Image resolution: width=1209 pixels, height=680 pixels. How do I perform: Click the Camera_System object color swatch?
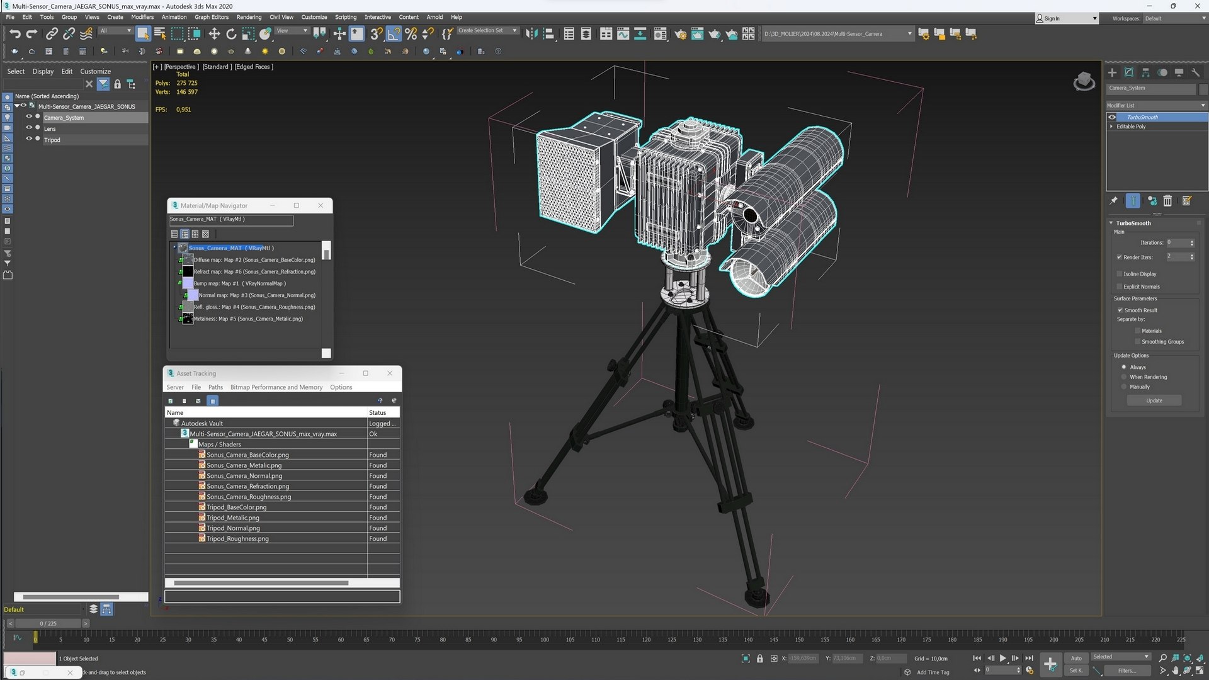[1203, 88]
